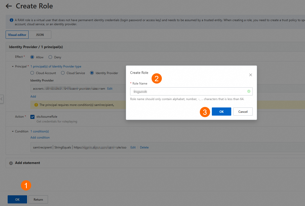
Task: Choose Cloud Account principal type
Action: point(32,73)
